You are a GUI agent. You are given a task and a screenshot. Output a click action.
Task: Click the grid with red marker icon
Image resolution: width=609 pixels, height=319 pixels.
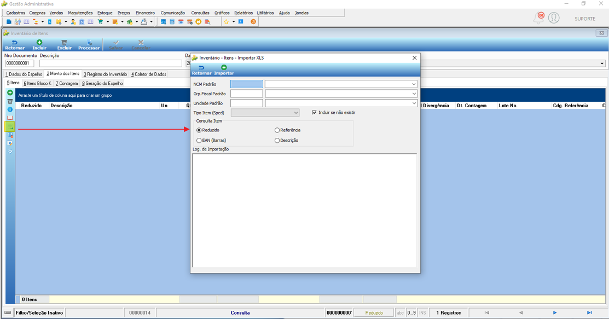pos(10,135)
